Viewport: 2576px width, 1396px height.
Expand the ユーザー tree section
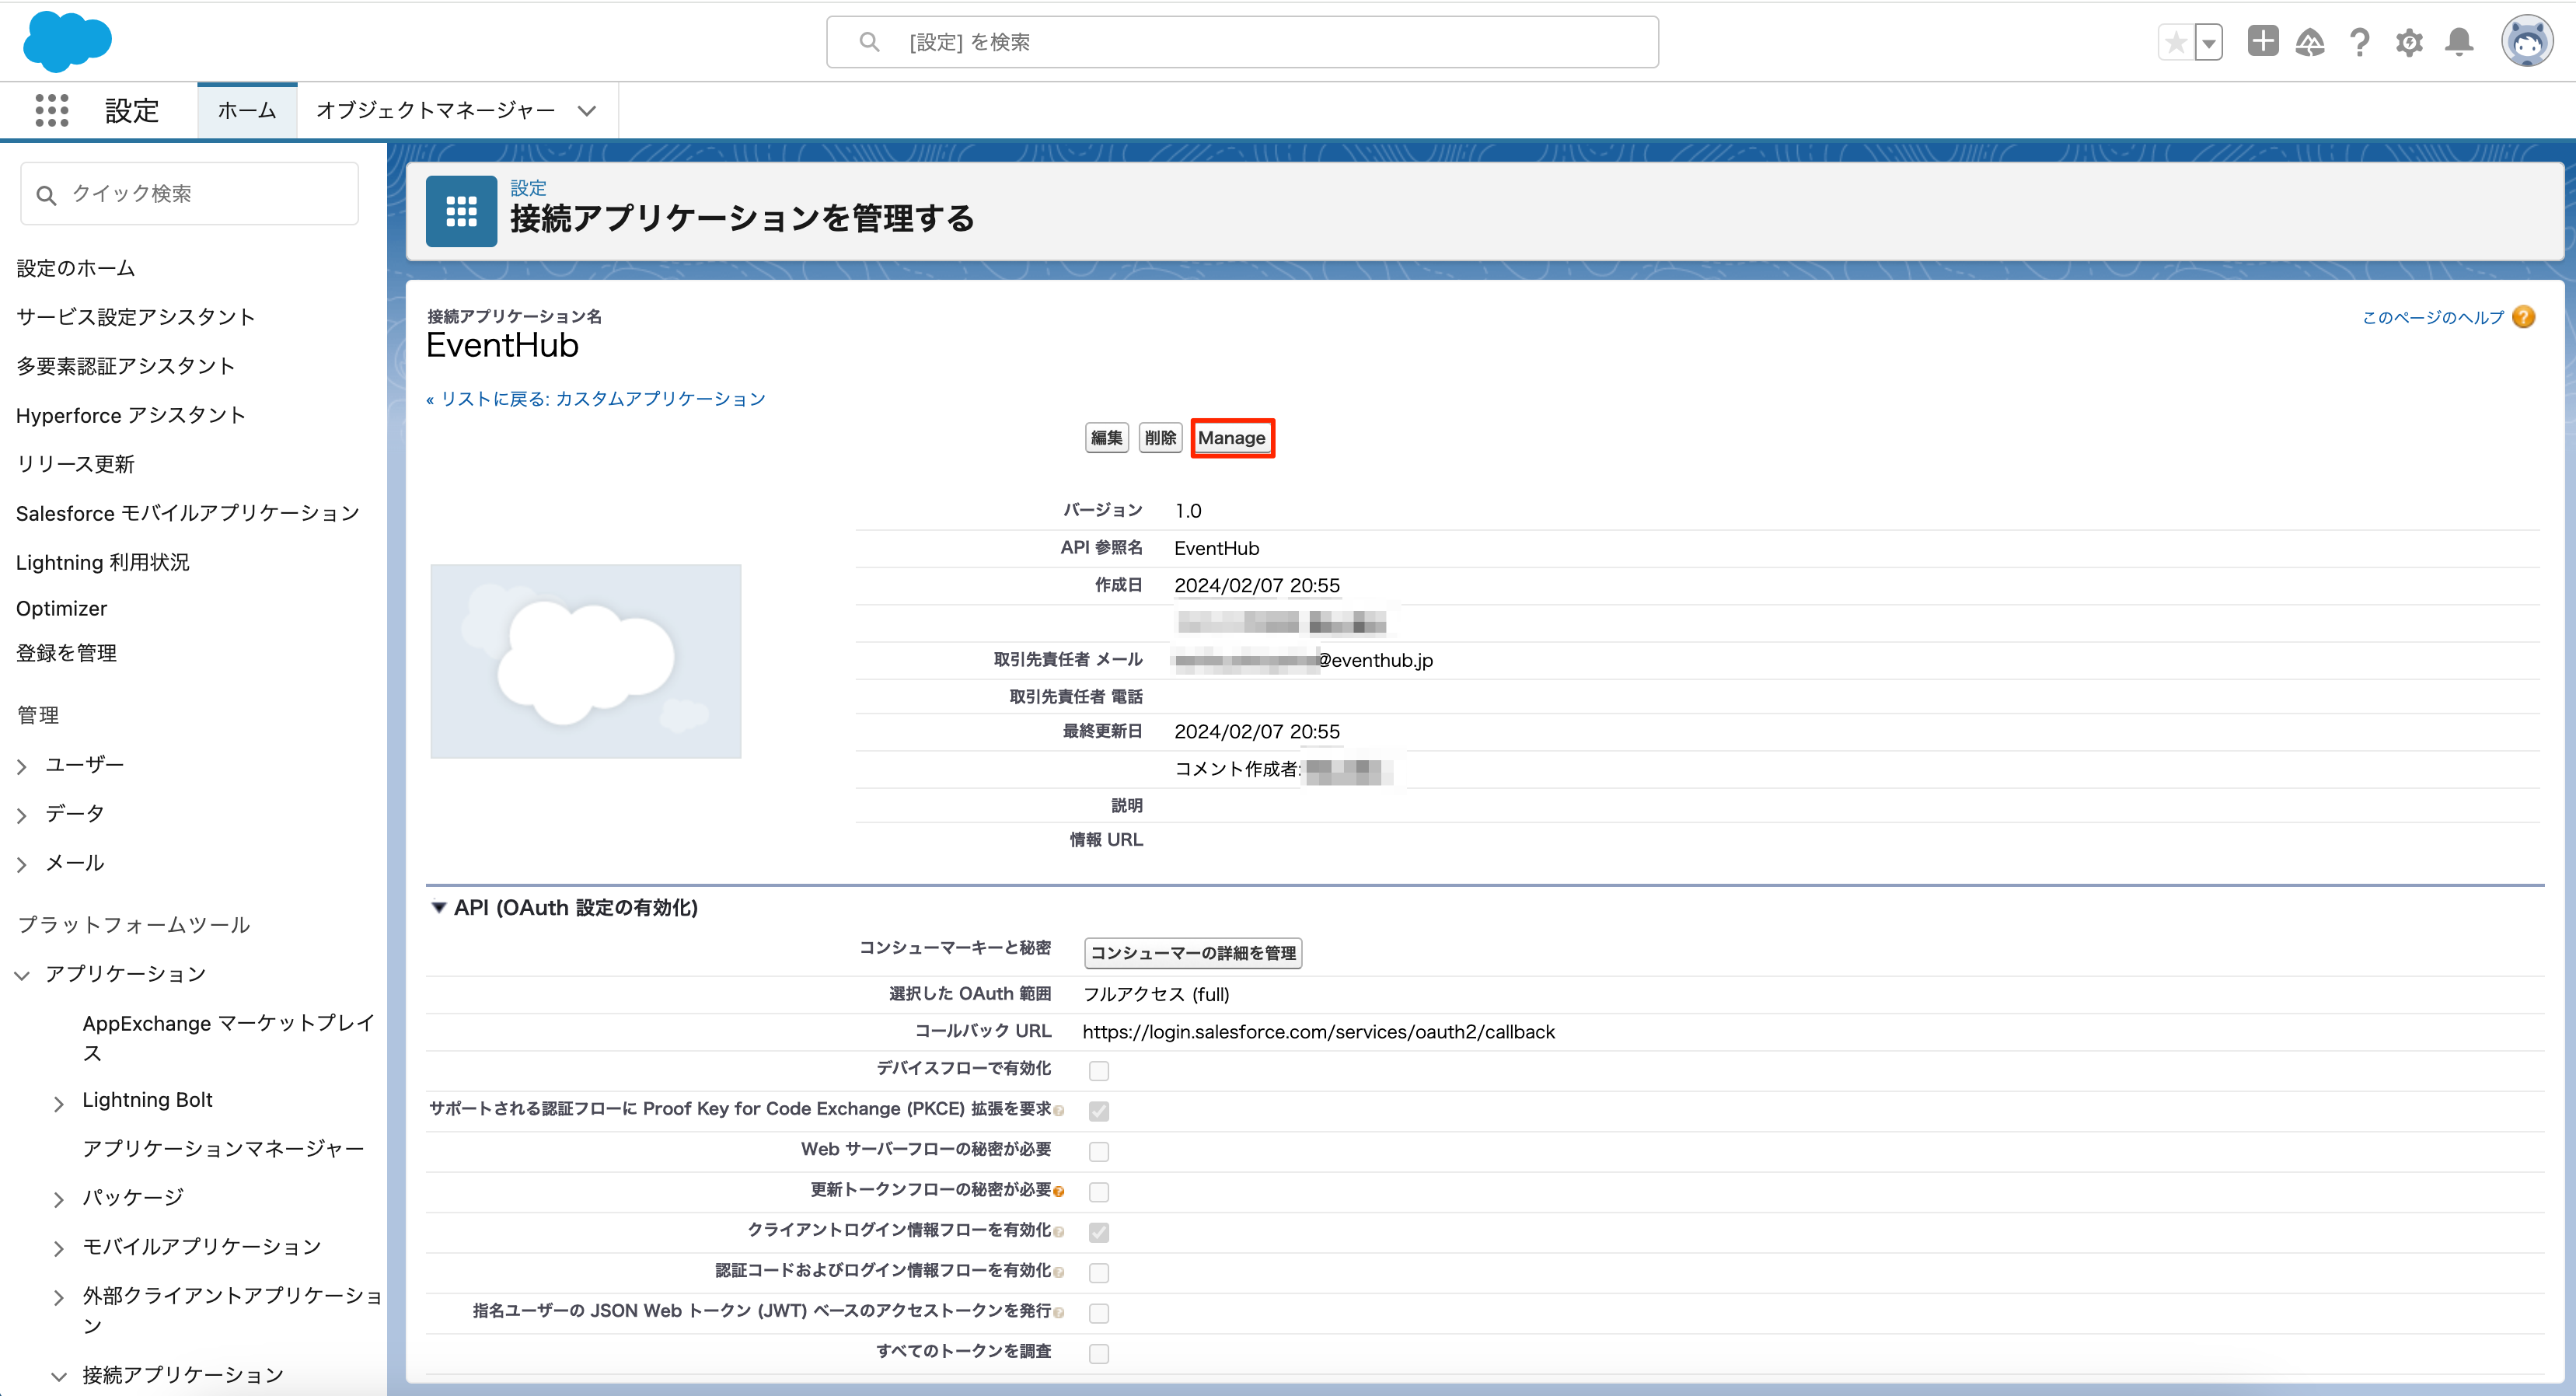coord(22,766)
